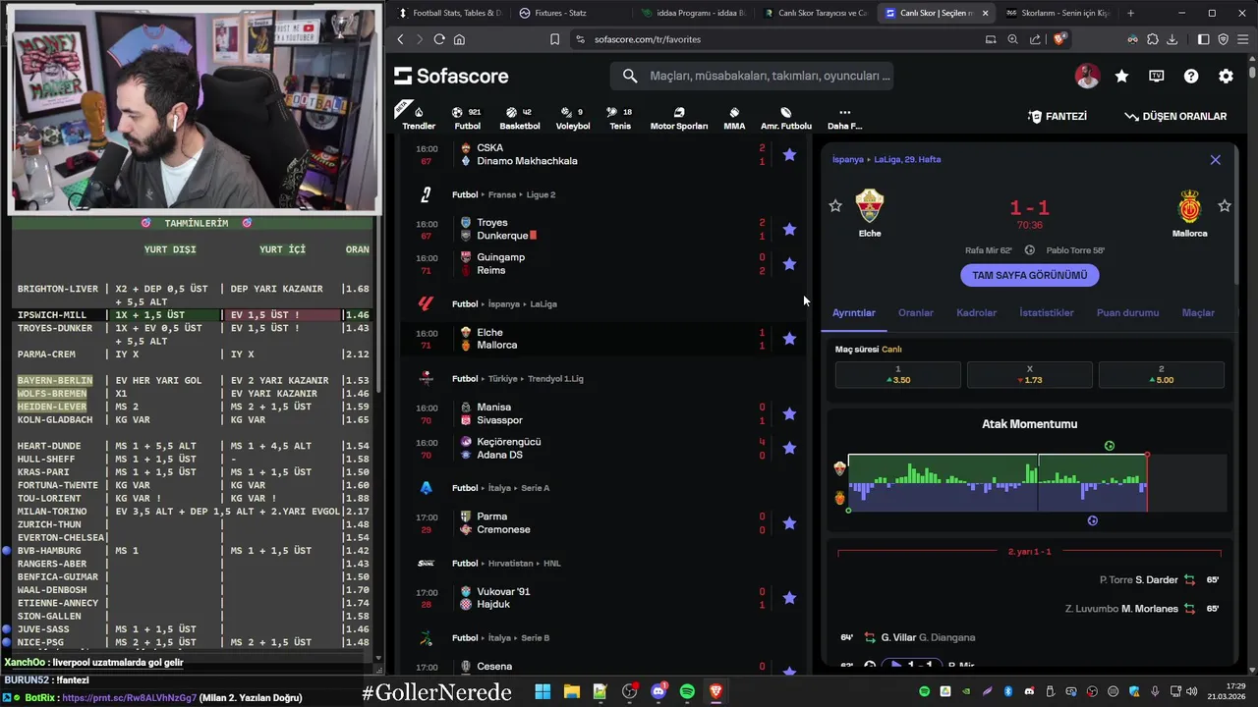
Task: Open the MMA category
Action: [x=734, y=118]
